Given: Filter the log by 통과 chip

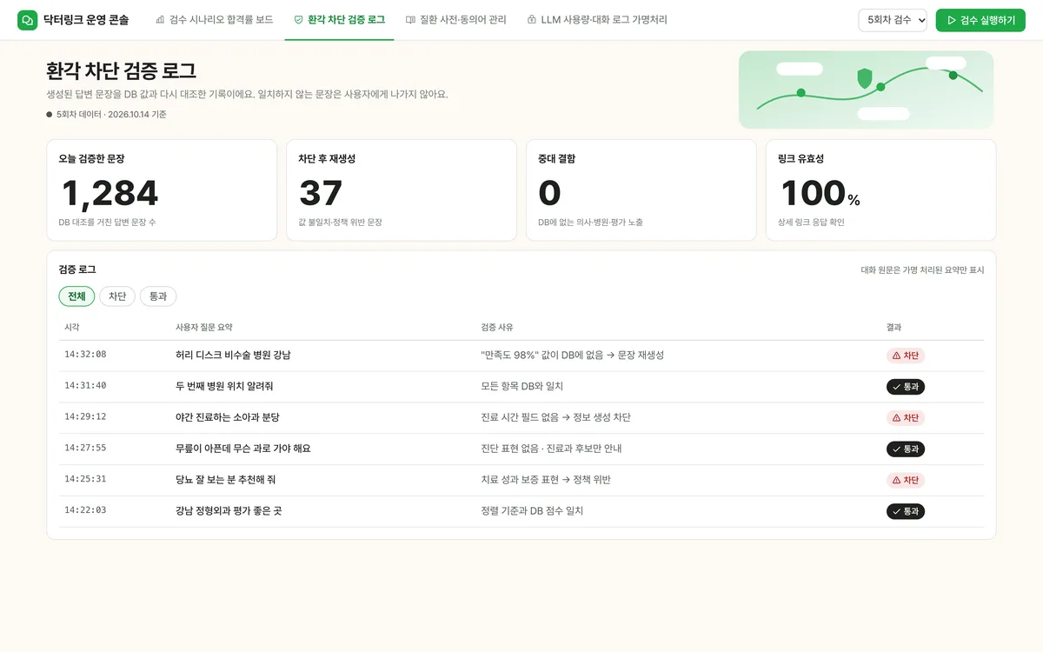Looking at the screenshot, I should point(158,296).
